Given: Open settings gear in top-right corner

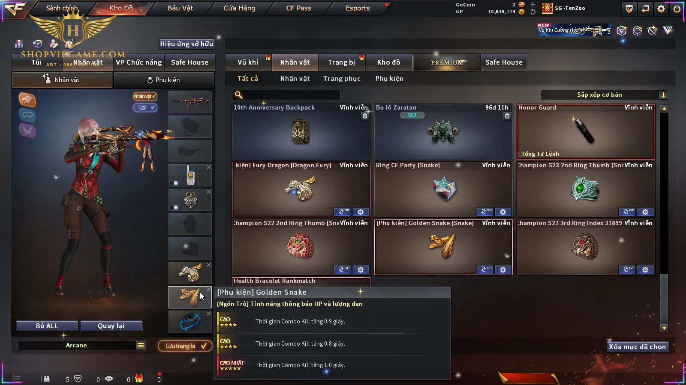Looking at the screenshot, I should 661,9.
